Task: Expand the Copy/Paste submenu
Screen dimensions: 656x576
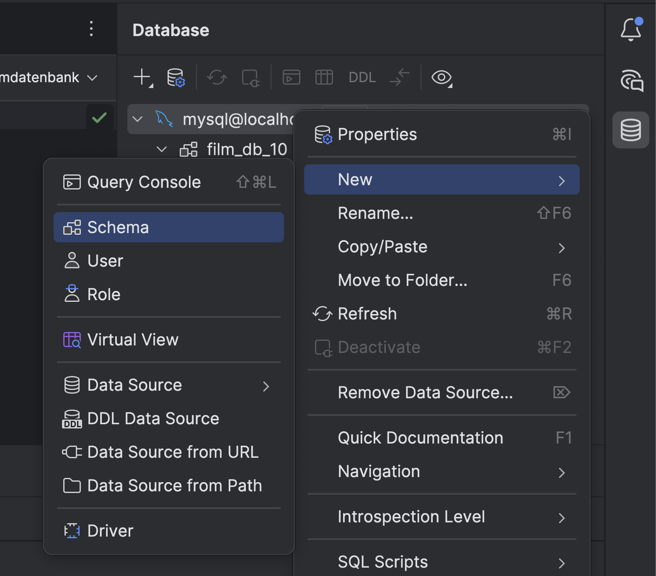Action: (x=442, y=246)
